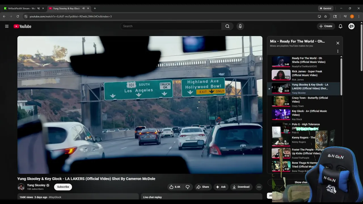
Task: Subscribe to Yung Skooley
Action: pyautogui.click(x=63, y=187)
